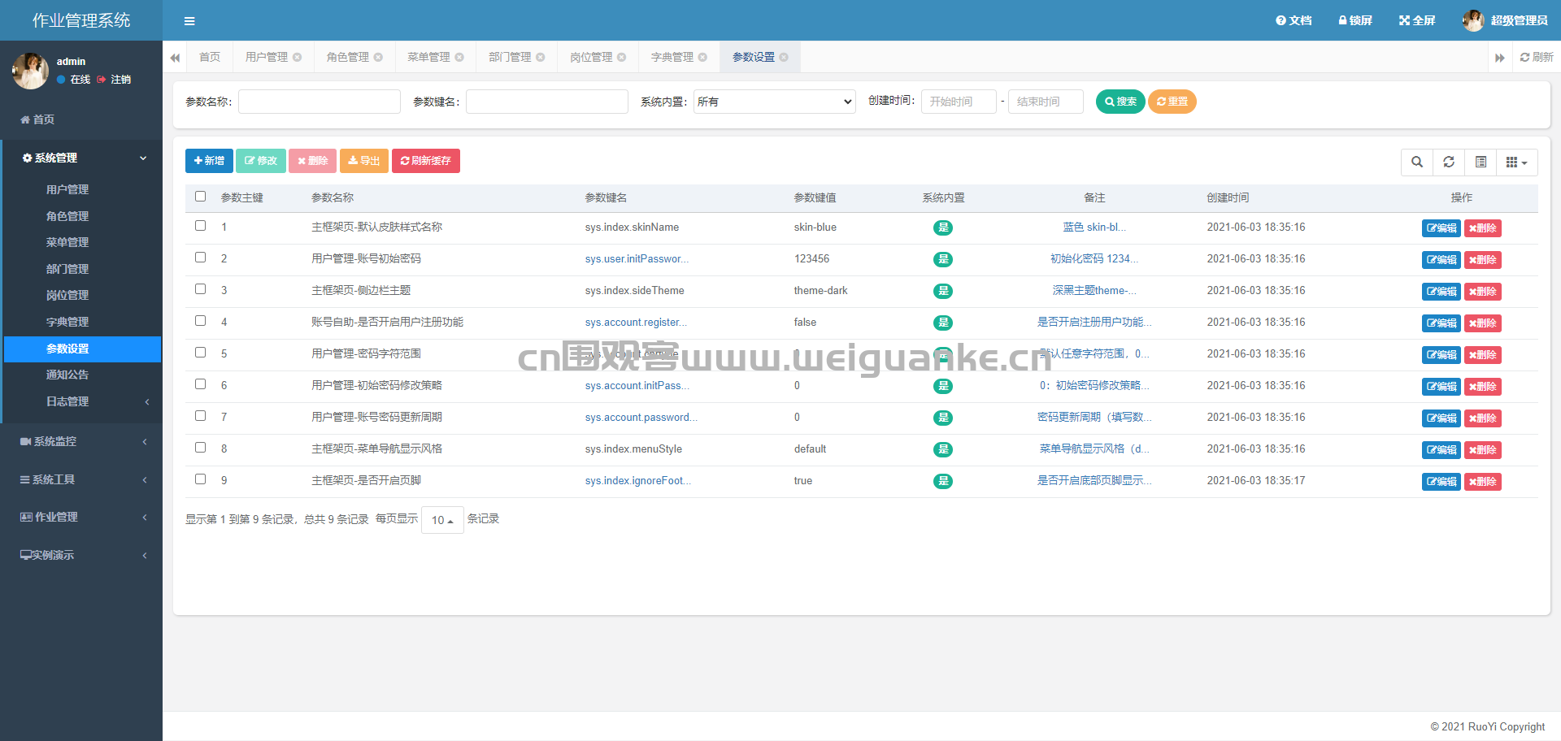
Task: Enter fullscreen with 全屏
Action: coord(1417,20)
